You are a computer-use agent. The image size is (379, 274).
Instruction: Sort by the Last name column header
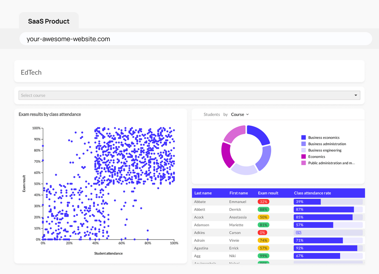click(x=204, y=193)
